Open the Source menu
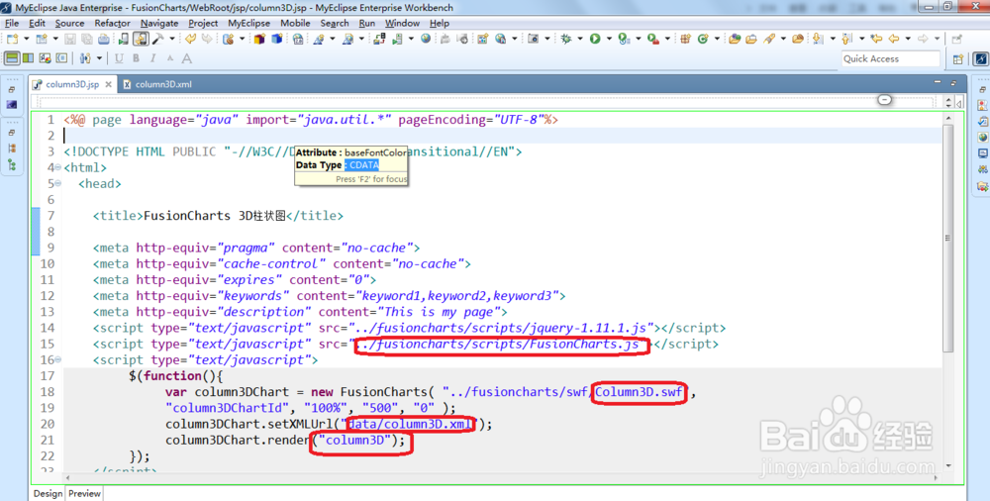The height and width of the screenshot is (501, 990). pyautogui.click(x=69, y=24)
